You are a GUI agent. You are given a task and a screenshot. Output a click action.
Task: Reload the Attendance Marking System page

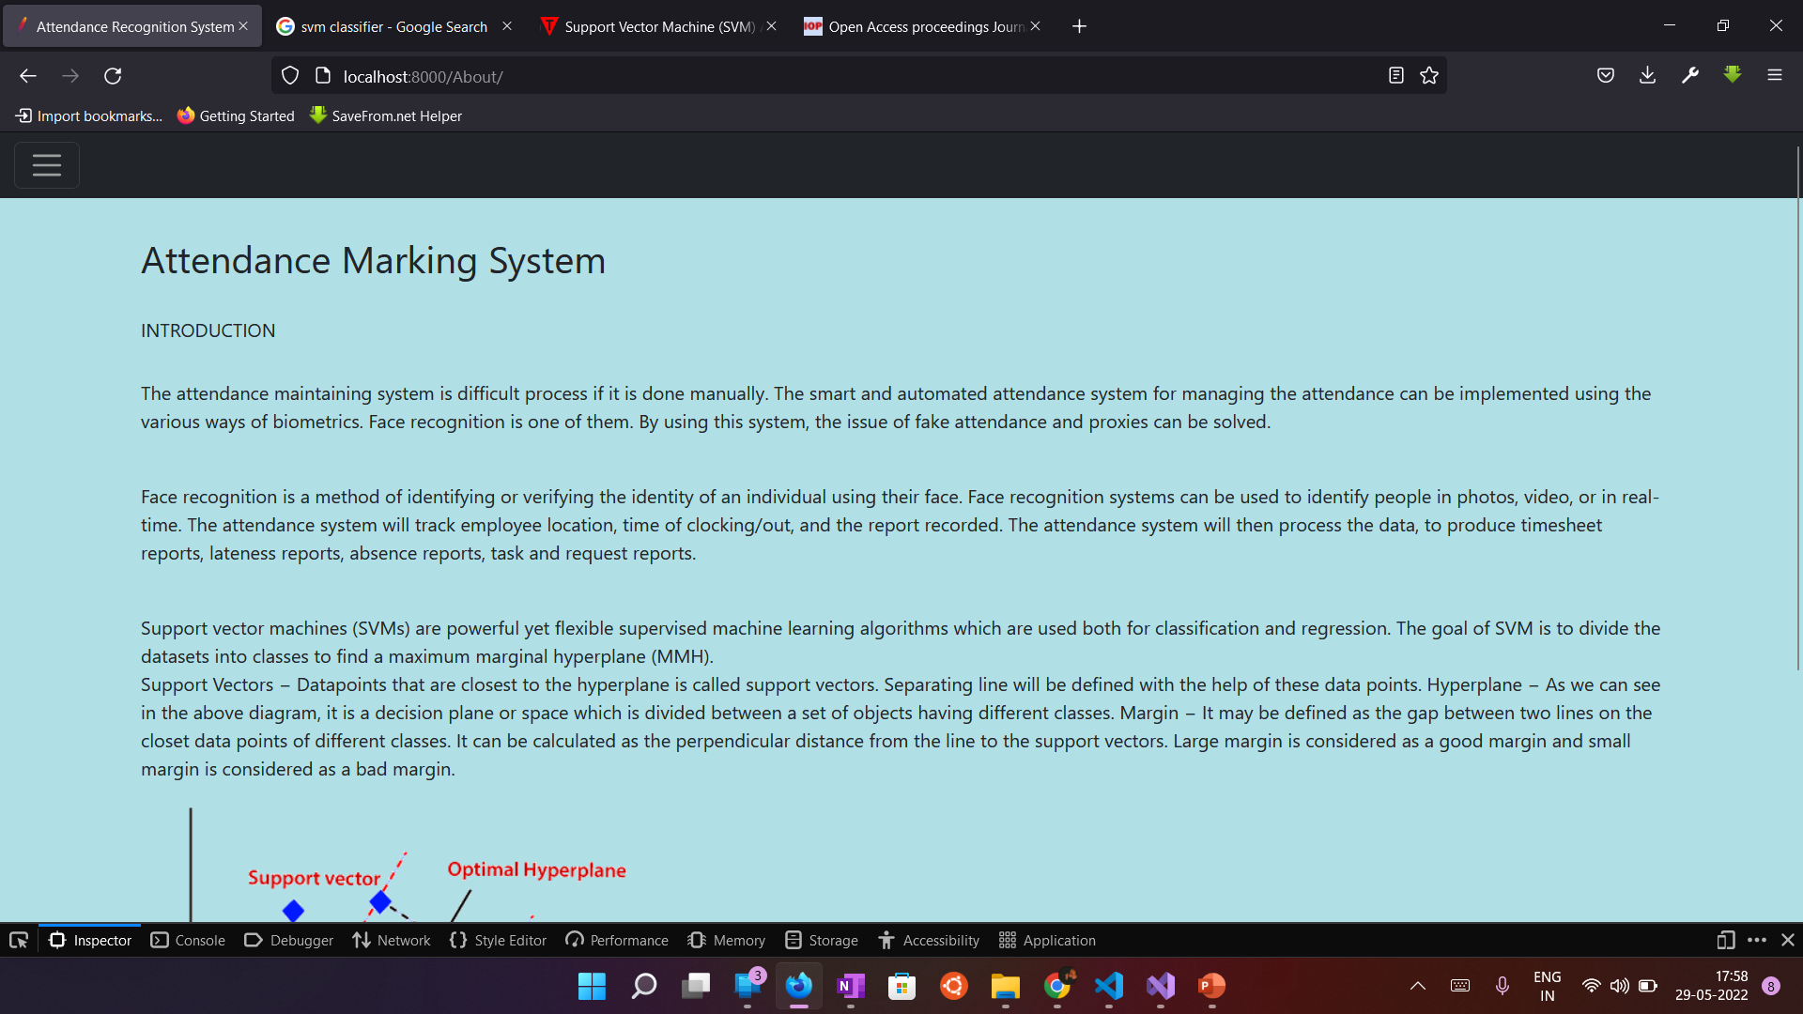click(113, 75)
